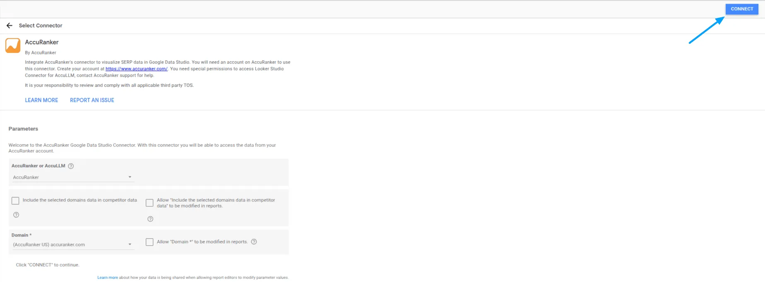Click help icon under the Allow Include modification checkbox
Screen dimensions: 765x282
point(150,219)
